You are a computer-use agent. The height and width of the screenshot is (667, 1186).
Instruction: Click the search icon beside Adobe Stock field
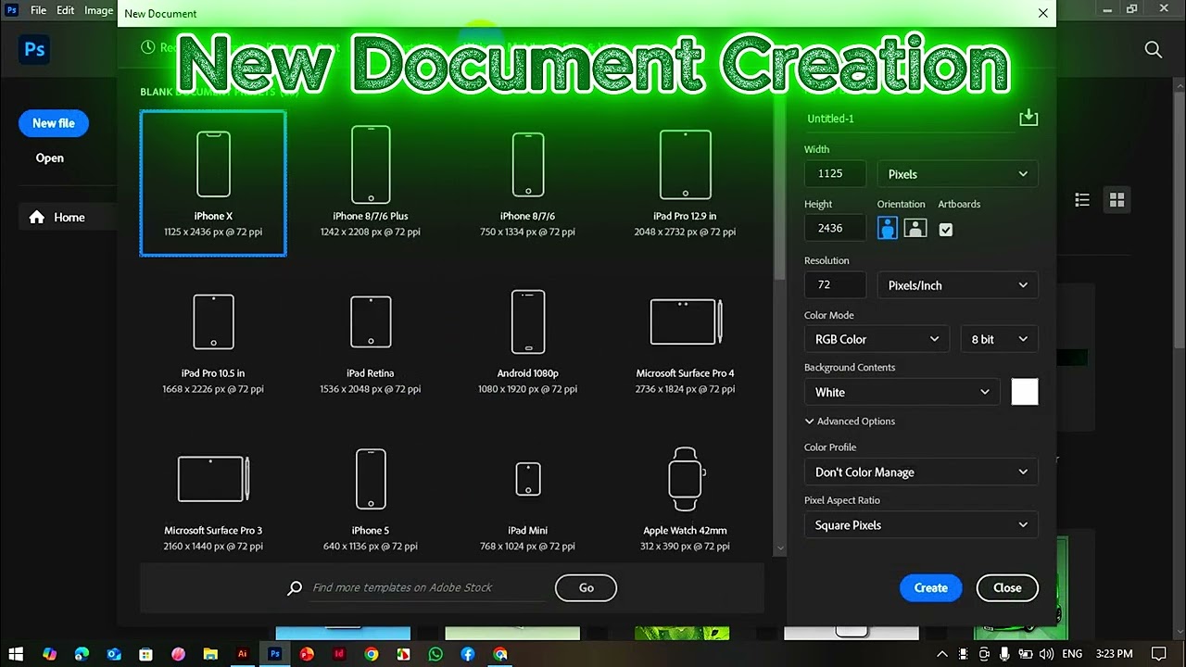coord(295,587)
